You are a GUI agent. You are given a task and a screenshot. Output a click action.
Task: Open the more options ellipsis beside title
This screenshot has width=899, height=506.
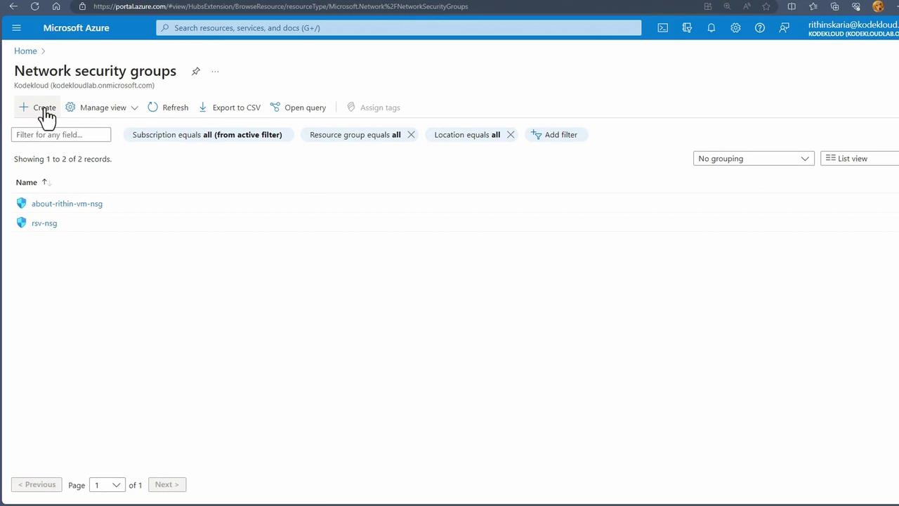click(x=215, y=71)
